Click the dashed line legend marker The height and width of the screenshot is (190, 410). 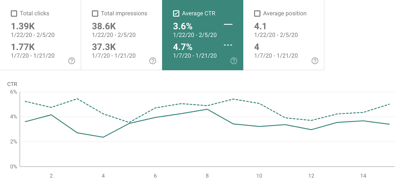[228, 45]
